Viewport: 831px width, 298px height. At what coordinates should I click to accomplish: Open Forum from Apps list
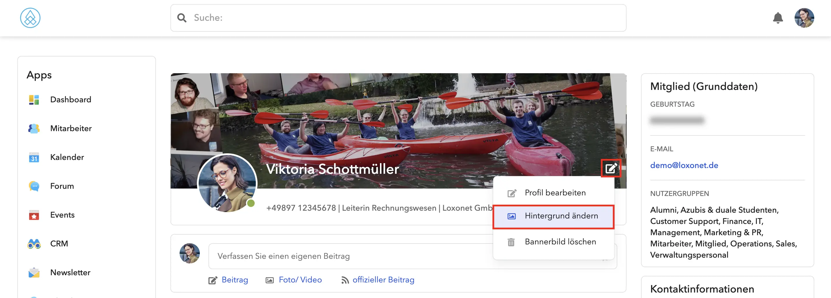click(62, 186)
